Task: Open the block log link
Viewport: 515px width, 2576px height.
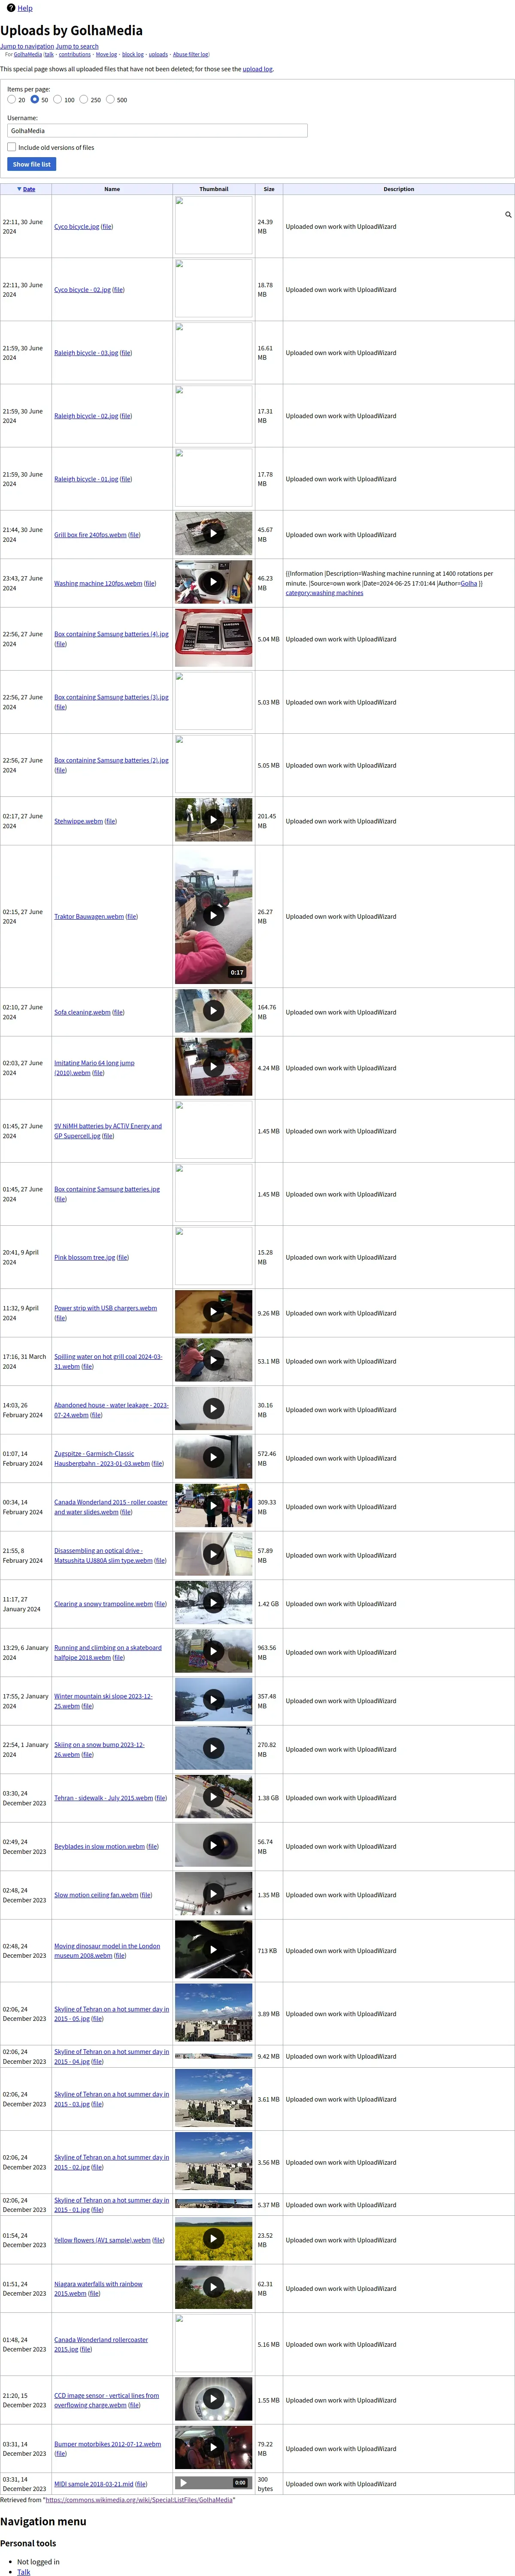Action: tap(133, 55)
